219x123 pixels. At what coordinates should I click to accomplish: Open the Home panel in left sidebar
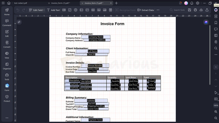coord(7,12)
